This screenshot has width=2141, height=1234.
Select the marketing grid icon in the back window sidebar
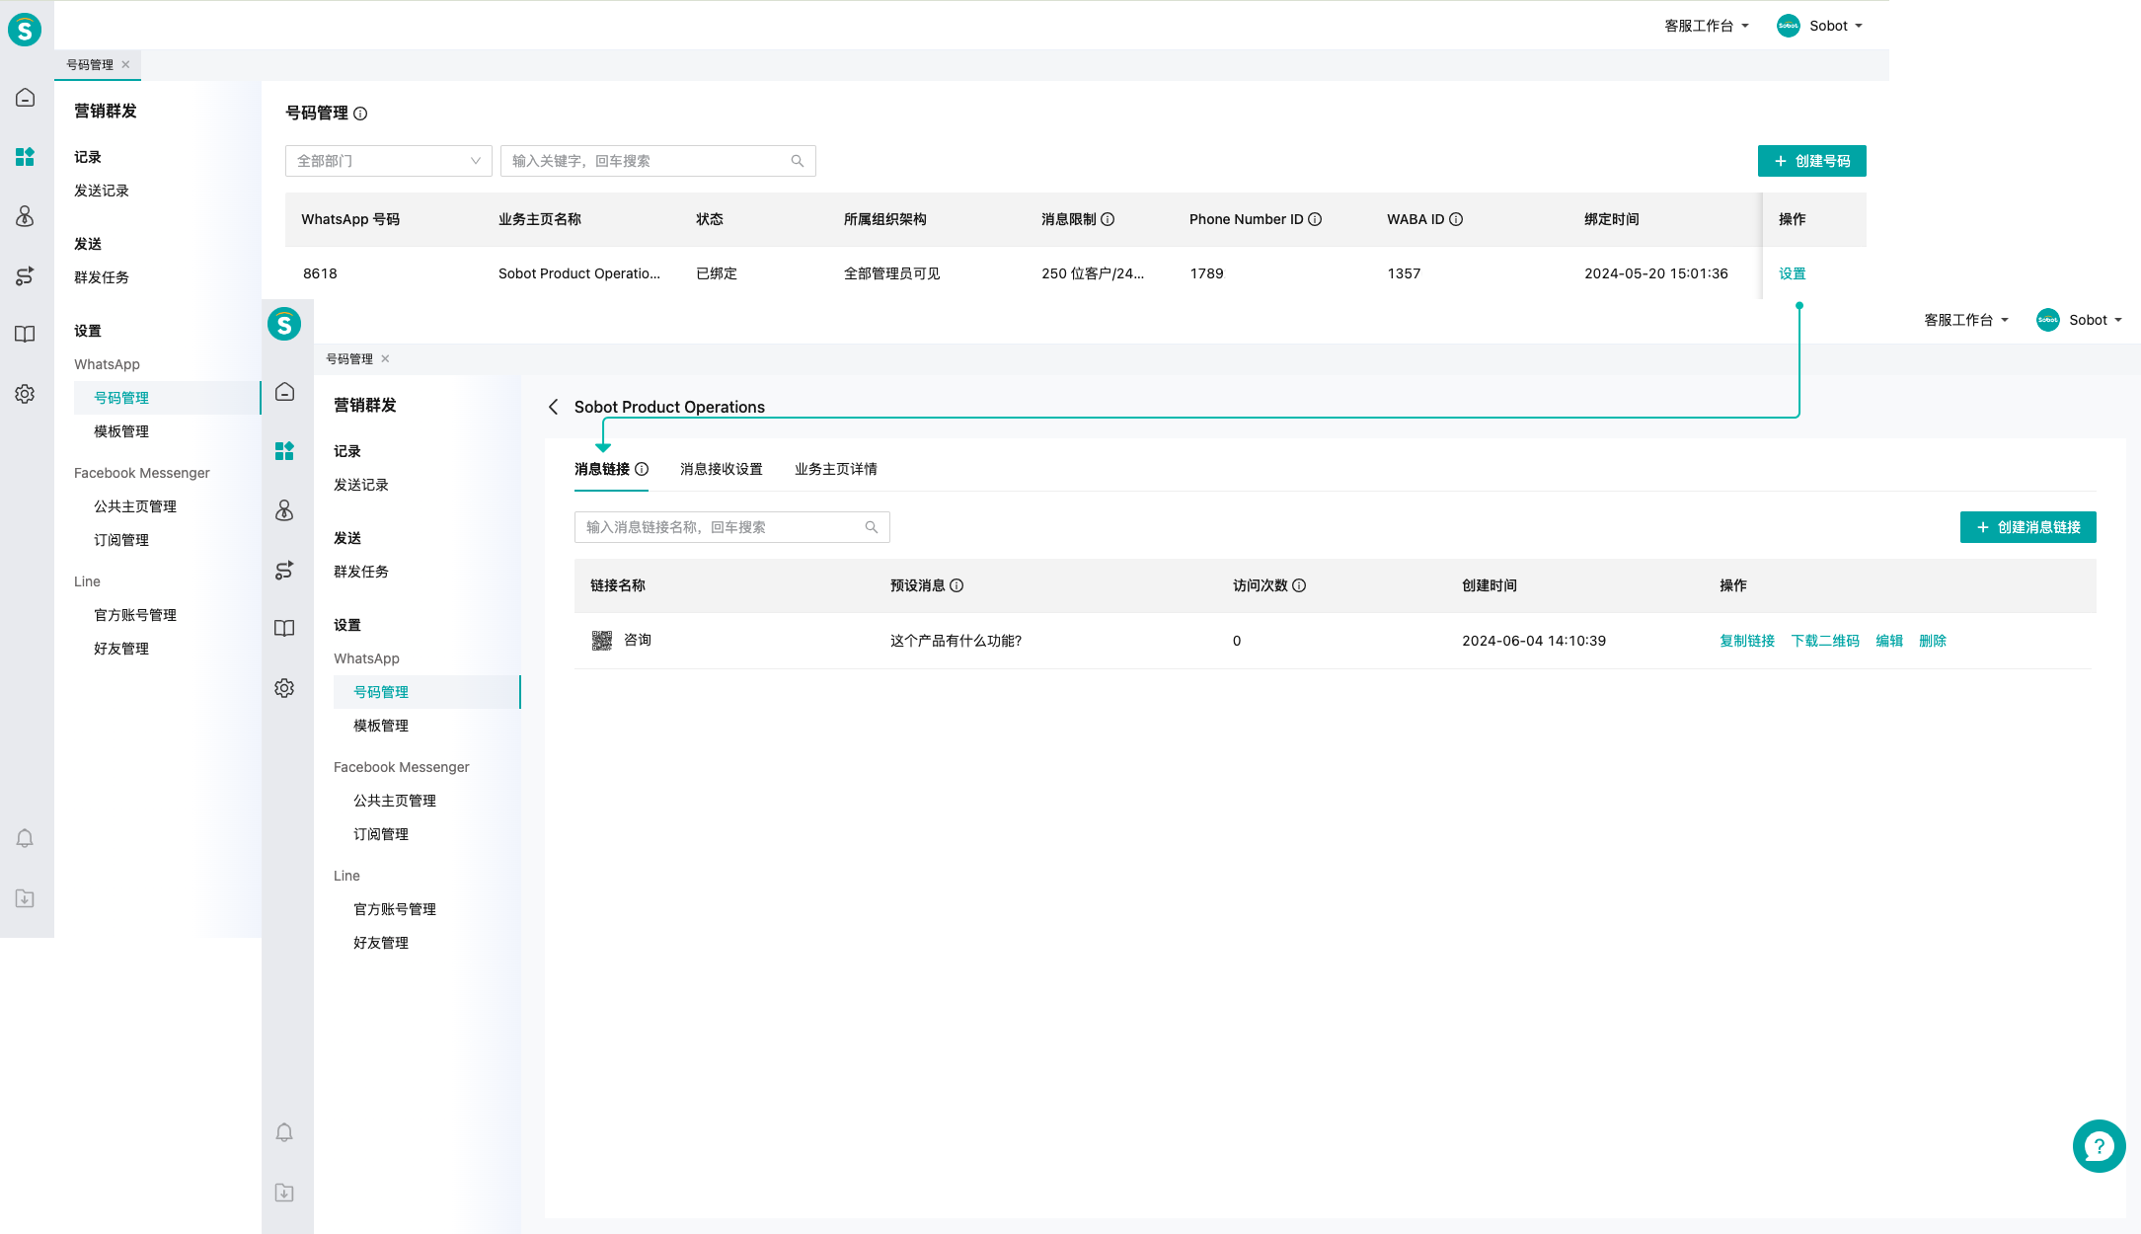(26, 157)
